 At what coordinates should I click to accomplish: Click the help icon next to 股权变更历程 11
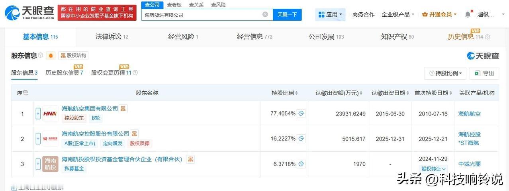[x=135, y=73]
